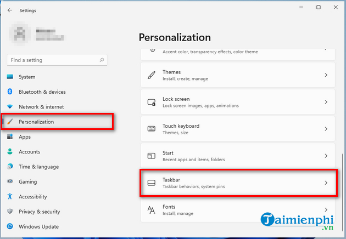This screenshot has height=239, width=346.
Task: Click the Fonts AA icon
Action: click(152, 210)
